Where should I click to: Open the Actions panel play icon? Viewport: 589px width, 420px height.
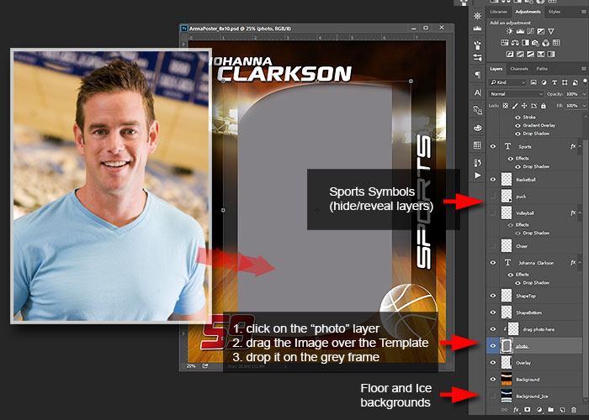[477, 176]
